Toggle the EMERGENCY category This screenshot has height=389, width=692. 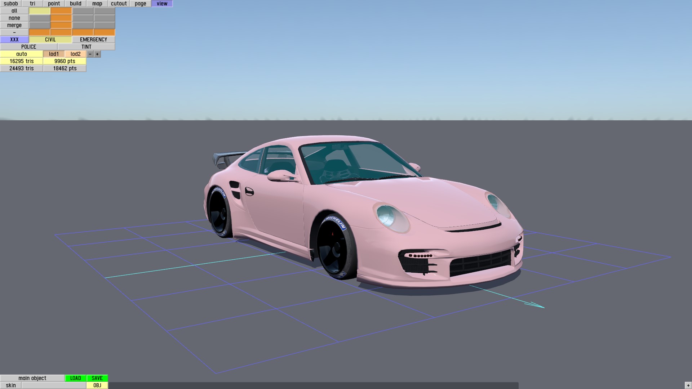[93, 40]
